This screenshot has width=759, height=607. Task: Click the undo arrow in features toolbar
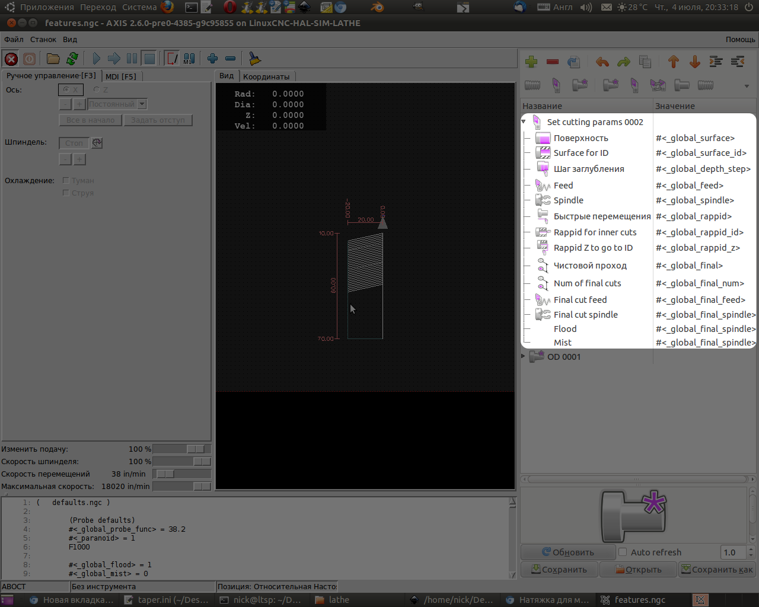[602, 62]
